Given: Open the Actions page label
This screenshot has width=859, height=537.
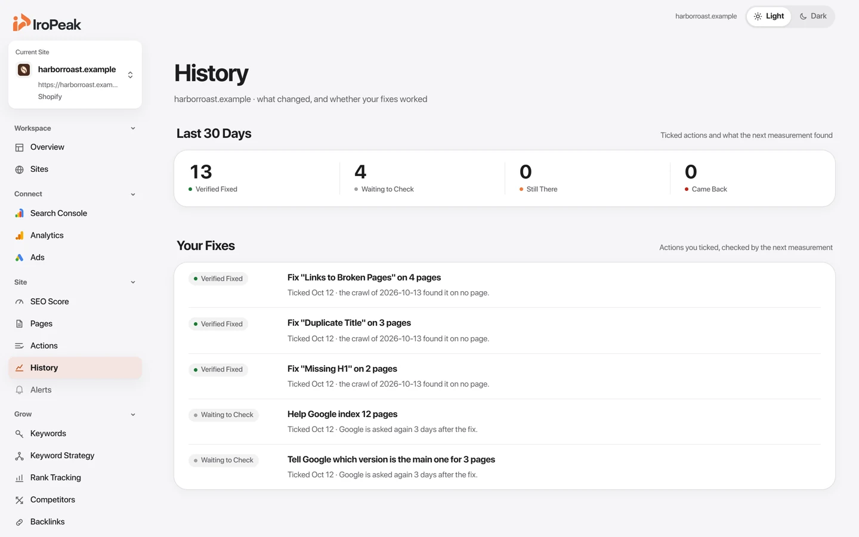Looking at the screenshot, I should [44, 346].
